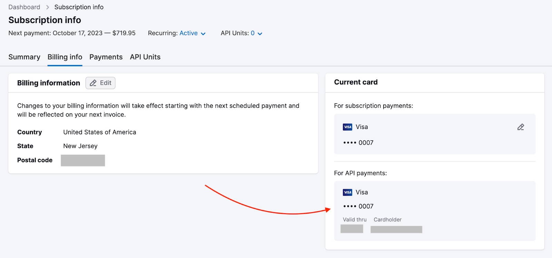Click the Subscription info page heading
This screenshot has height=258, width=552.
click(45, 20)
